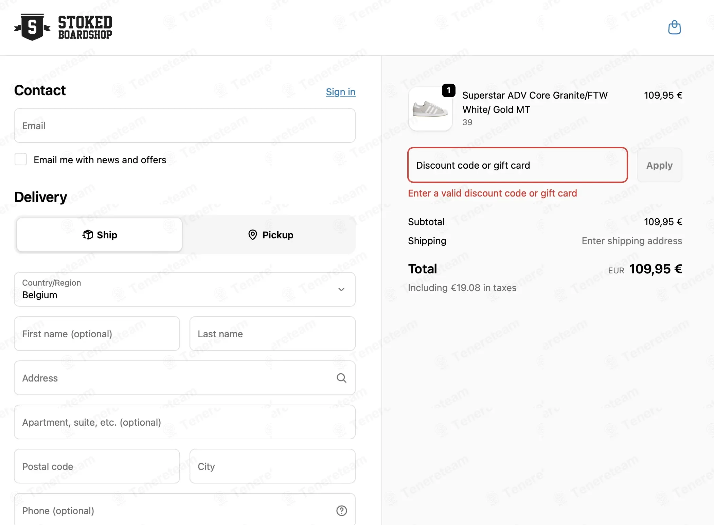Screen dimensions: 714x525
Task: Select the Last name field
Action: point(272,334)
